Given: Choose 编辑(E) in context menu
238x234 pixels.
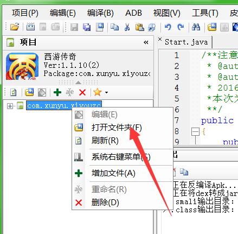Looking at the screenshot, I should pyautogui.click(x=105, y=115).
